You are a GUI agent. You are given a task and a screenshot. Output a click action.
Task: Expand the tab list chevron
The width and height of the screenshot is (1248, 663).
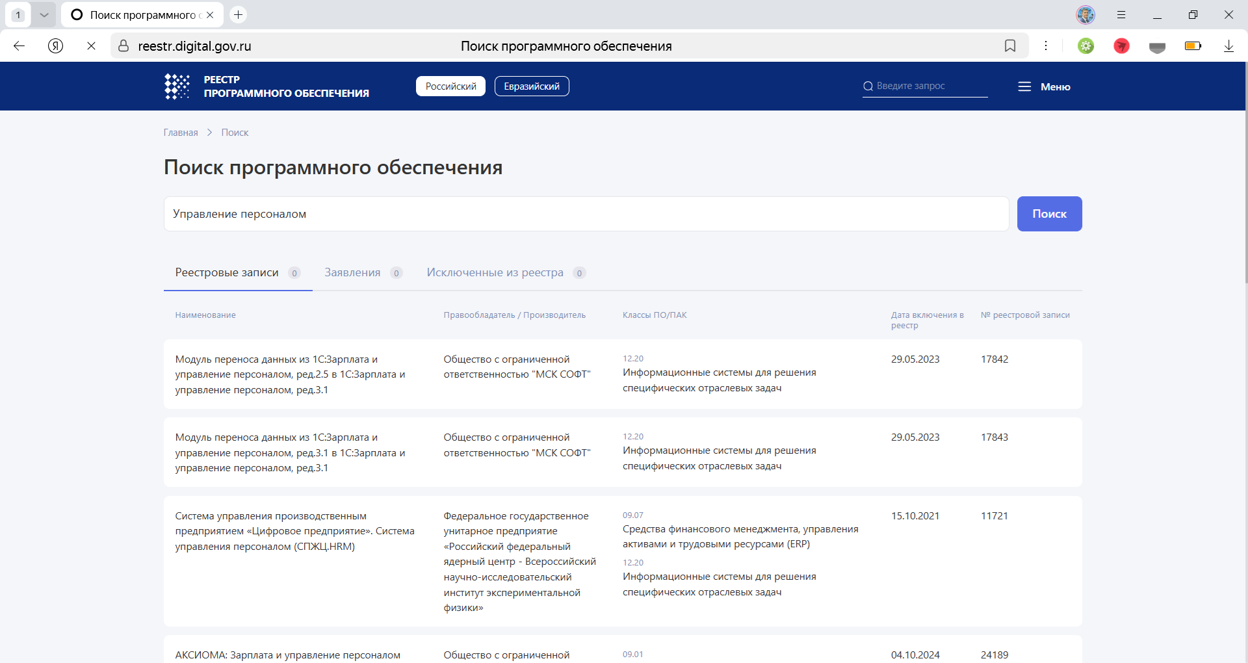click(x=44, y=14)
